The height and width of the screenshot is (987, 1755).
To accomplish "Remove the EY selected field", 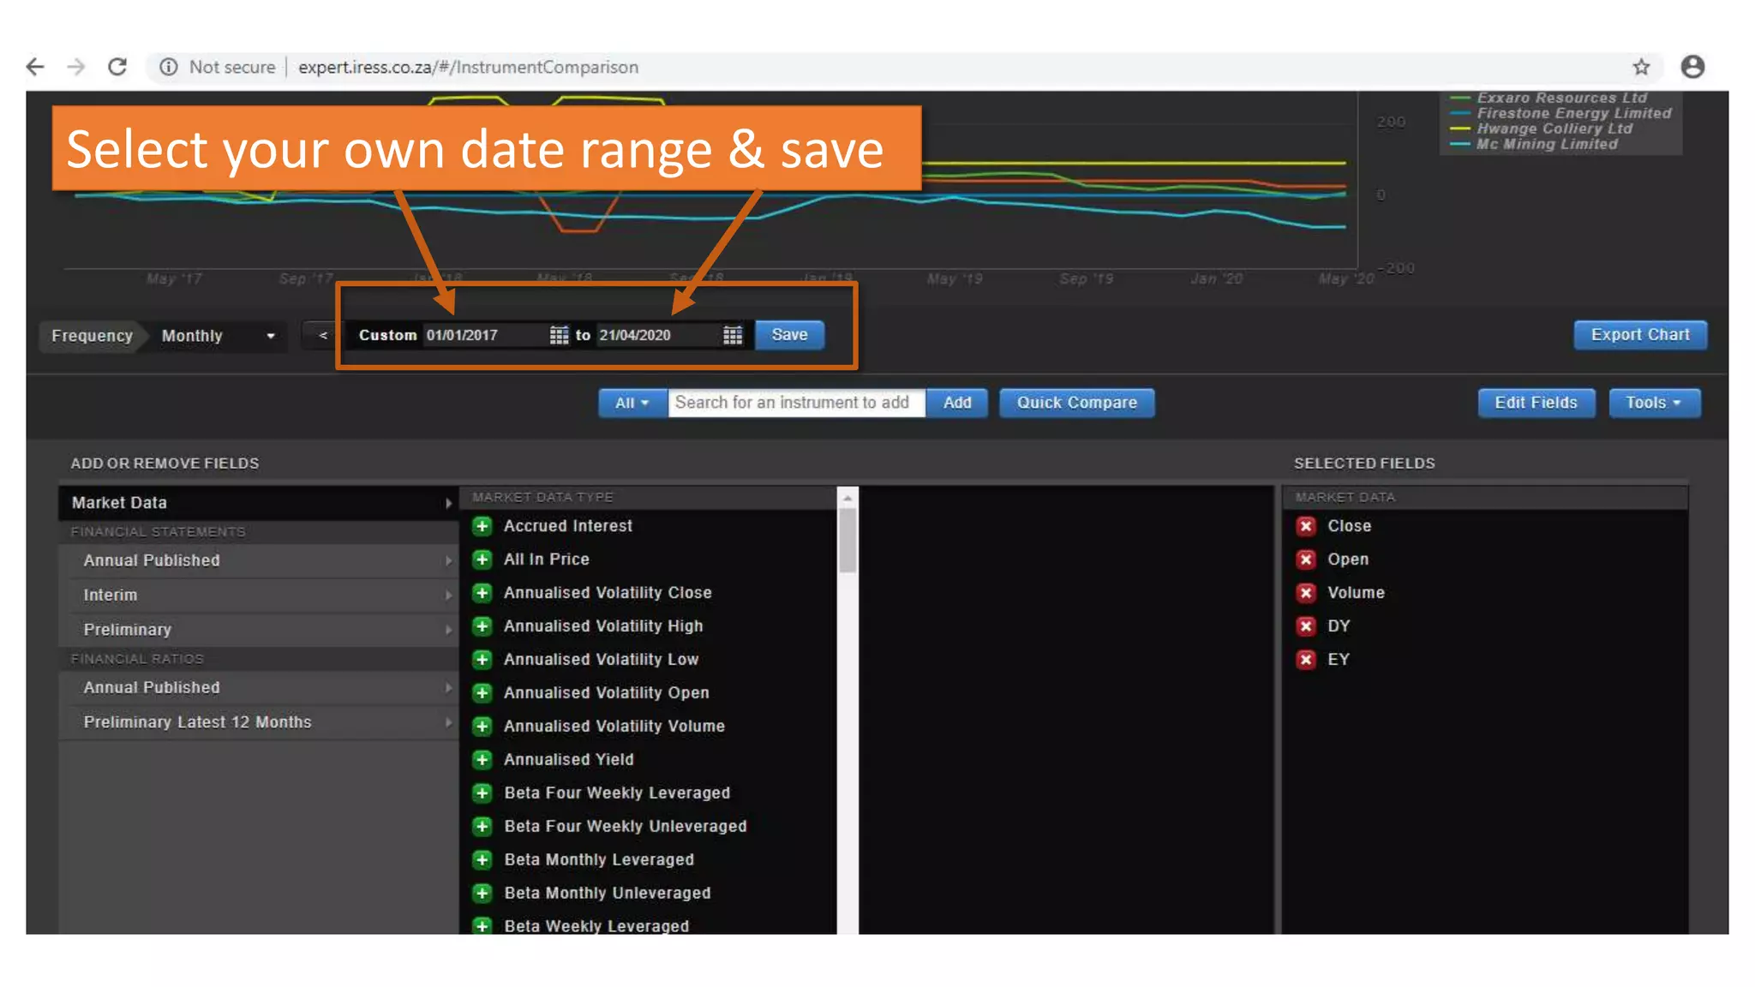I will point(1306,660).
